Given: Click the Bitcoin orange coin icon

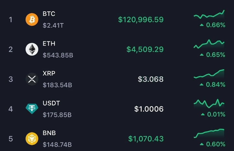Looking at the screenshot, I should (32, 20).
